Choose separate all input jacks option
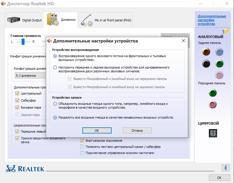Image resolution: width=234 pixels, height=183 pixels. pyautogui.click(x=55, y=117)
